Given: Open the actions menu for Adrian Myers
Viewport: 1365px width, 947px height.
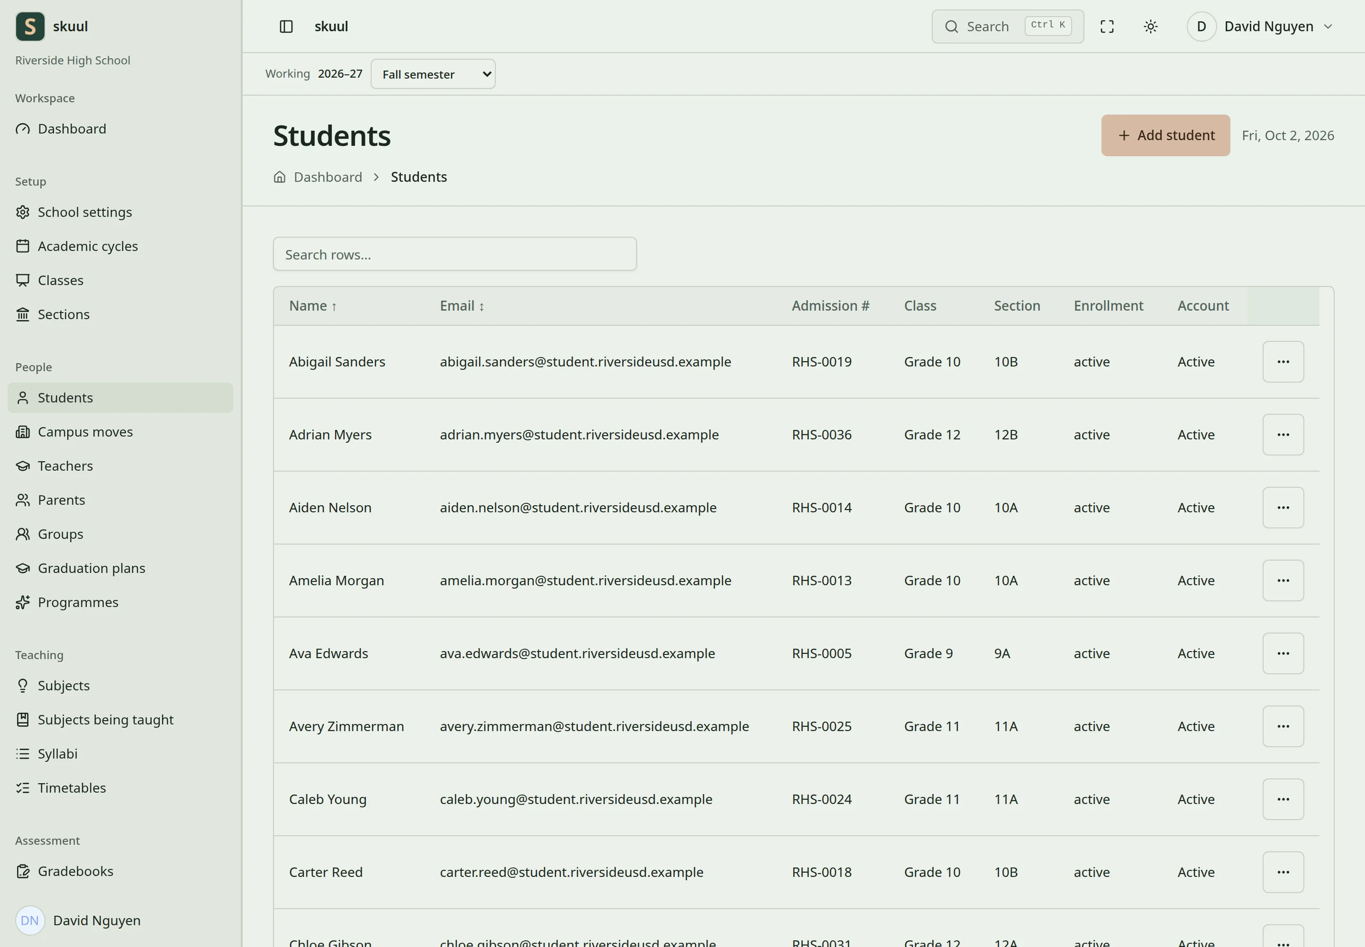Looking at the screenshot, I should (1283, 435).
